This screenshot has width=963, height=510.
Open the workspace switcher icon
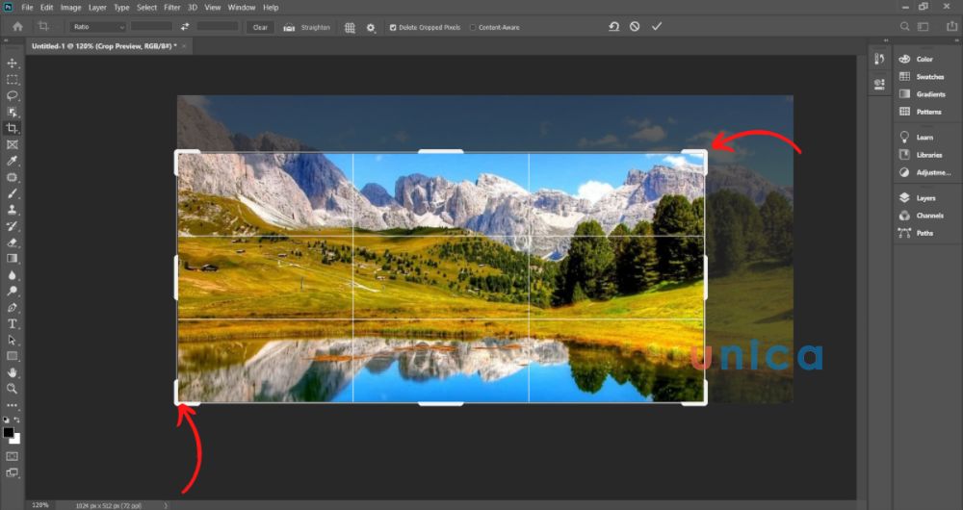pyautogui.click(x=924, y=26)
